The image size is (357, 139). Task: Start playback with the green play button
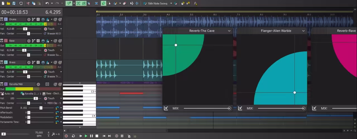(x=86, y=136)
